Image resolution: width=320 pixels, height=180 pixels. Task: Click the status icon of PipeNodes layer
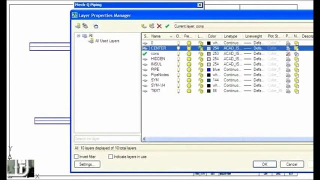tap(145, 75)
